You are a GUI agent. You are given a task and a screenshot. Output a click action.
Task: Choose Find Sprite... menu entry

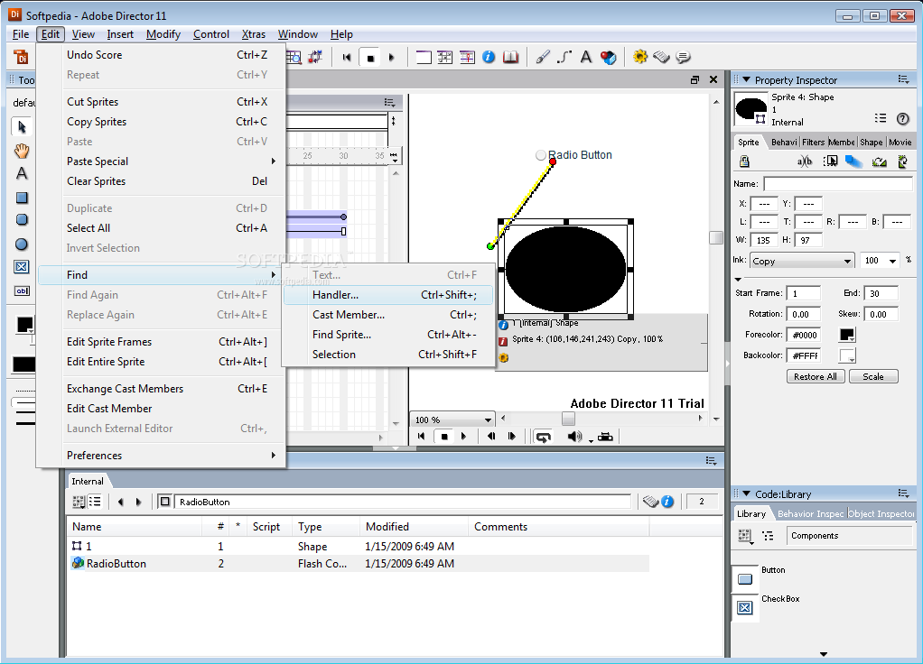point(388,335)
